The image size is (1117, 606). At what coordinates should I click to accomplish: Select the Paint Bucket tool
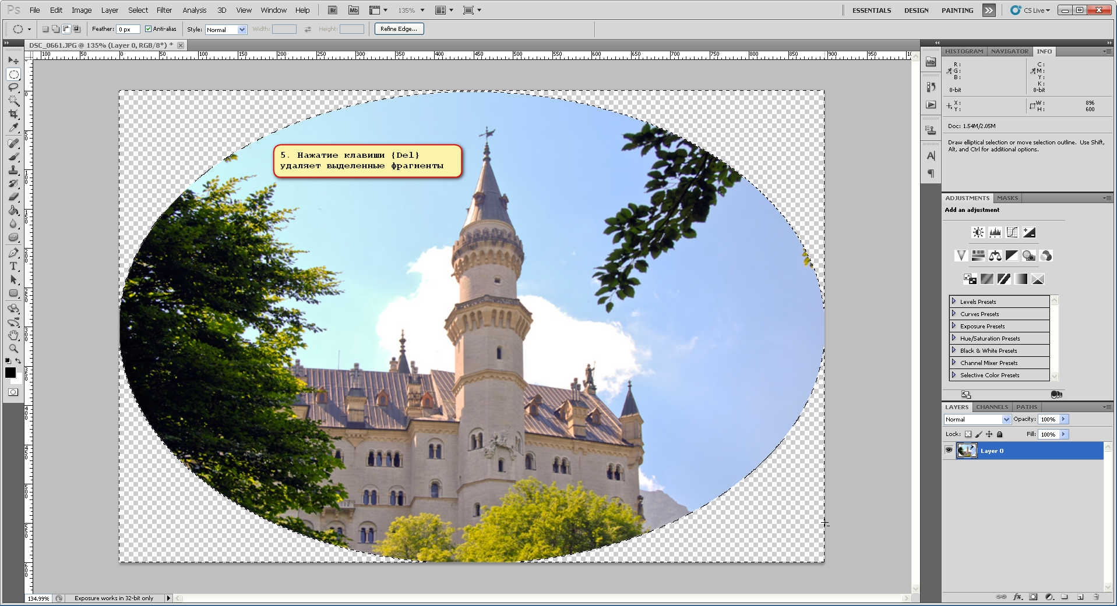13,210
